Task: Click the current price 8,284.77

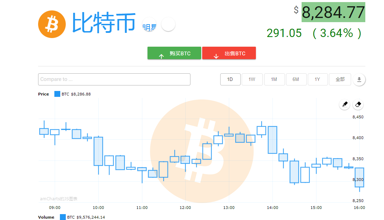Action: 333,12
